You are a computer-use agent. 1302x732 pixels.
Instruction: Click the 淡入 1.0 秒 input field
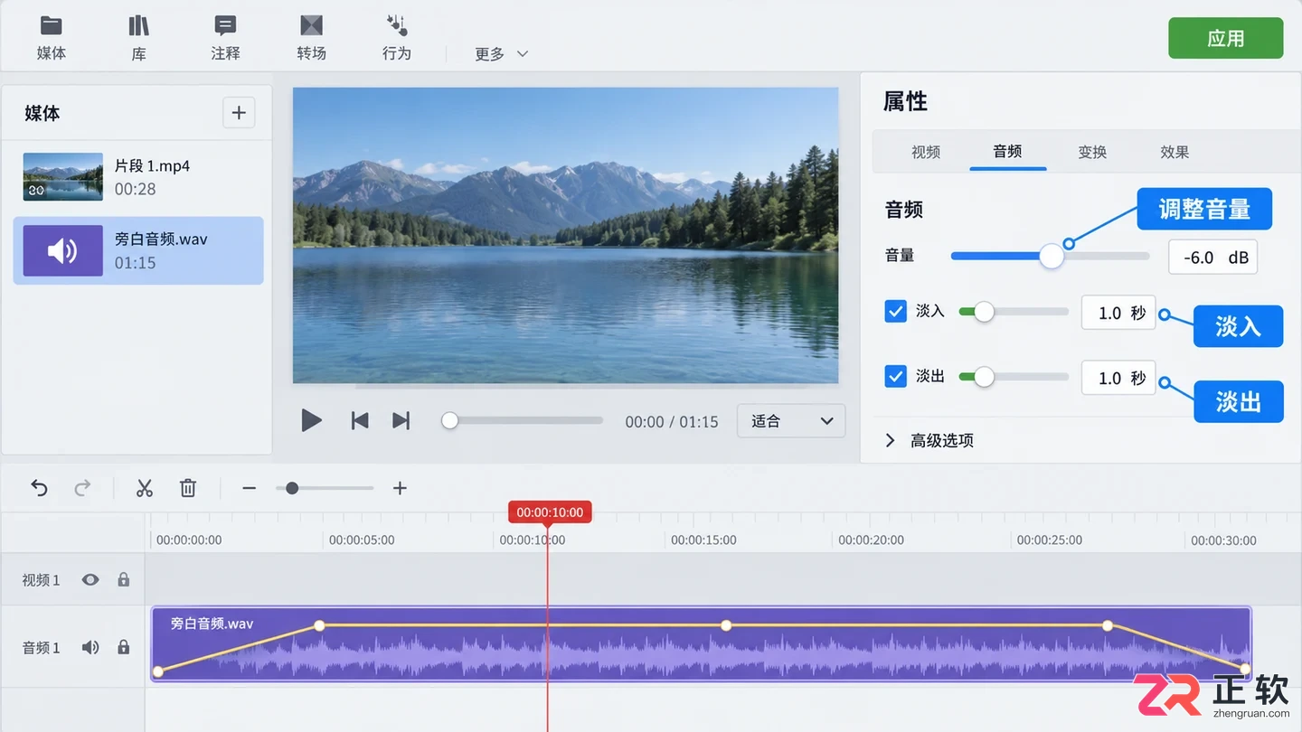(x=1118, y=313)
